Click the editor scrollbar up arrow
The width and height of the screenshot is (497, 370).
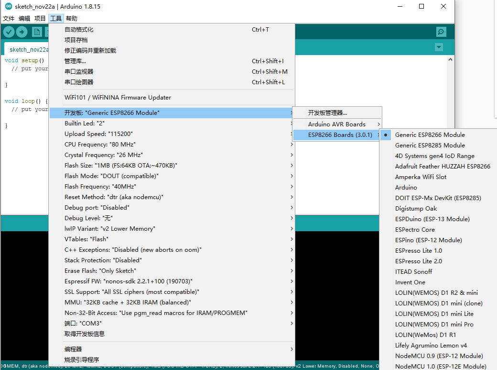tap(450, 59)
